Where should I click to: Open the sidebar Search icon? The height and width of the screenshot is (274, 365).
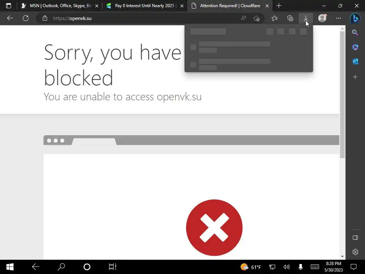(x=355, y=32)
